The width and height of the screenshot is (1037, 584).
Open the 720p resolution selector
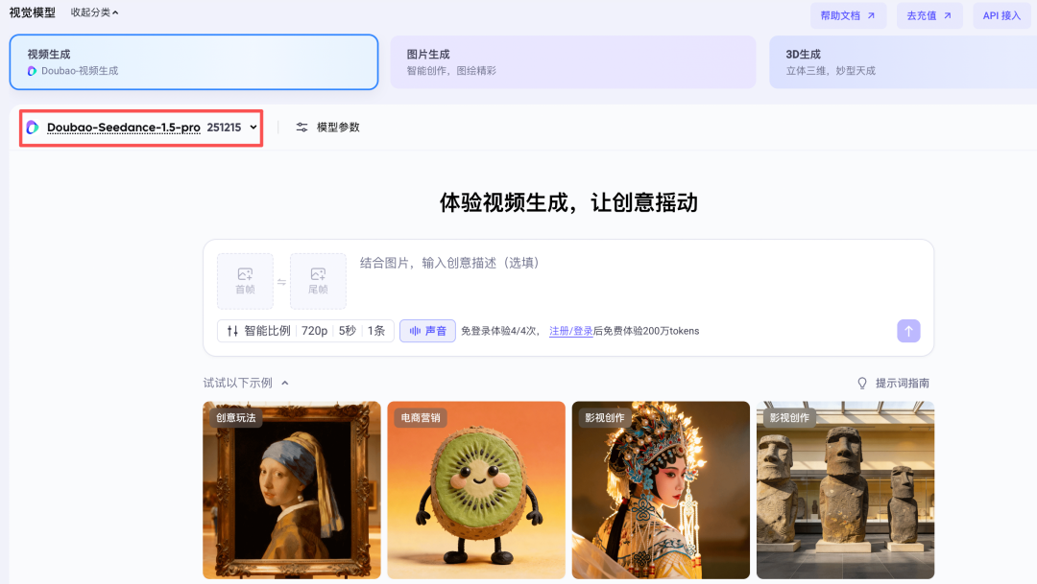tap(315, 331)
